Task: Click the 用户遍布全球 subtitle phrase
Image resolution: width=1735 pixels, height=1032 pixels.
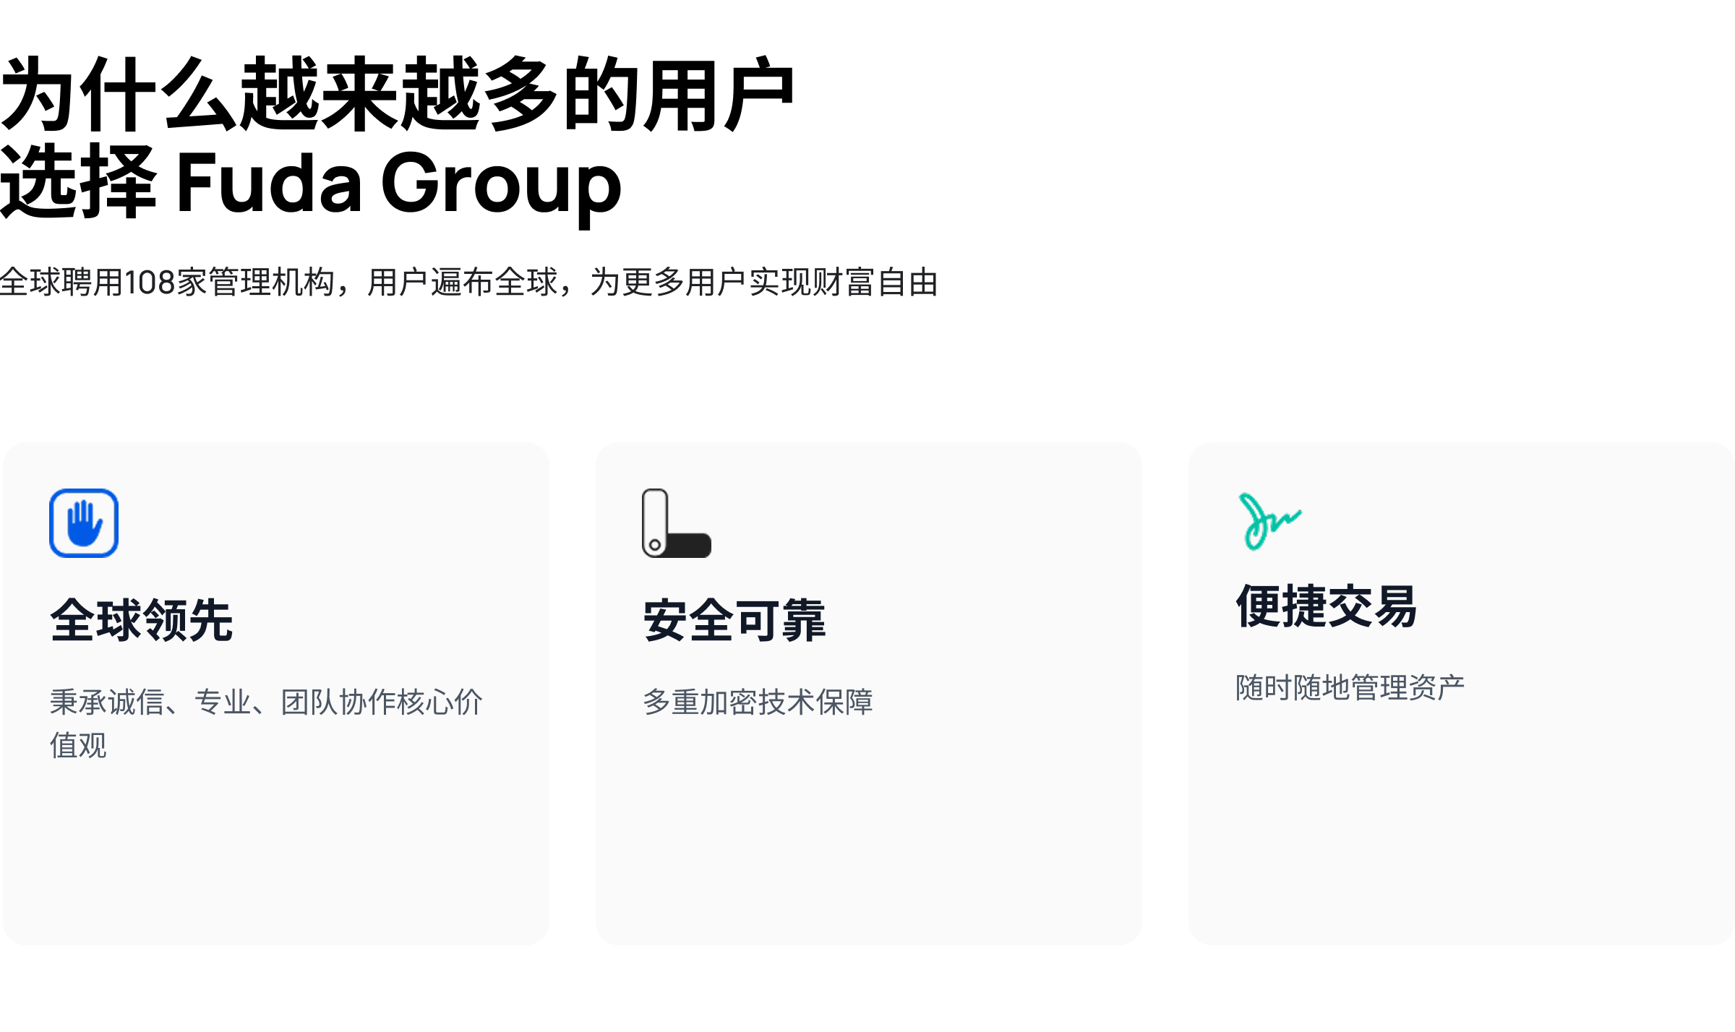Action: [463, 282]
